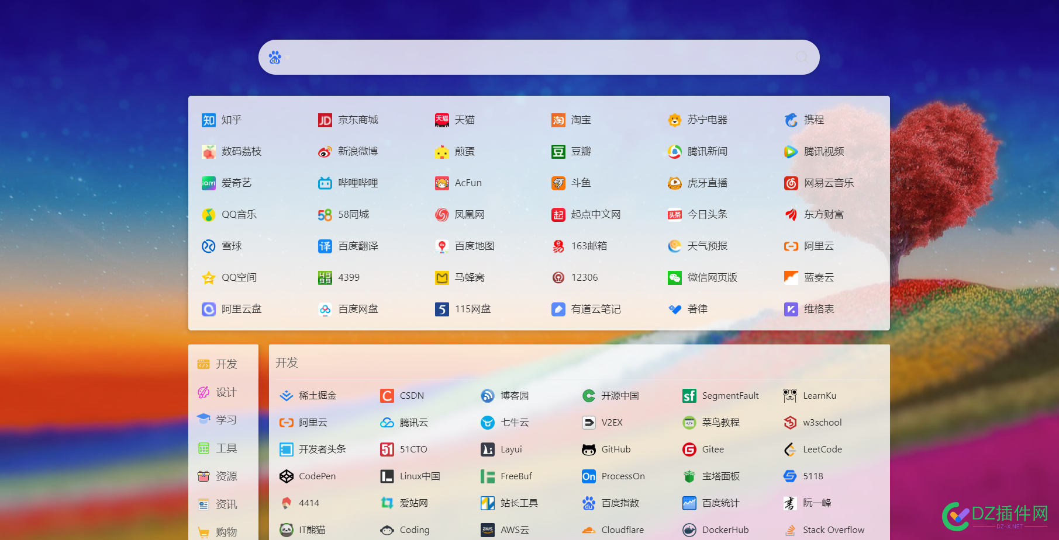This screenshot has height=540, width=1059.
Task: Click the 哔哩哔哩 TV icon
Action: pos(325,183)
